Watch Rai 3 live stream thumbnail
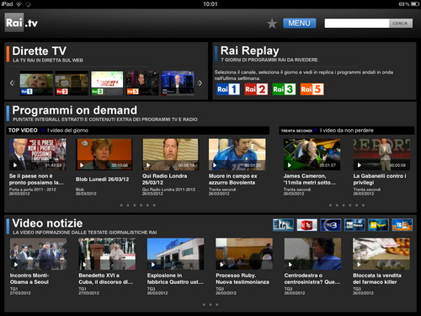Image resolution: width=421 pixels, height=316 pixels. click(x=107, y=83)
